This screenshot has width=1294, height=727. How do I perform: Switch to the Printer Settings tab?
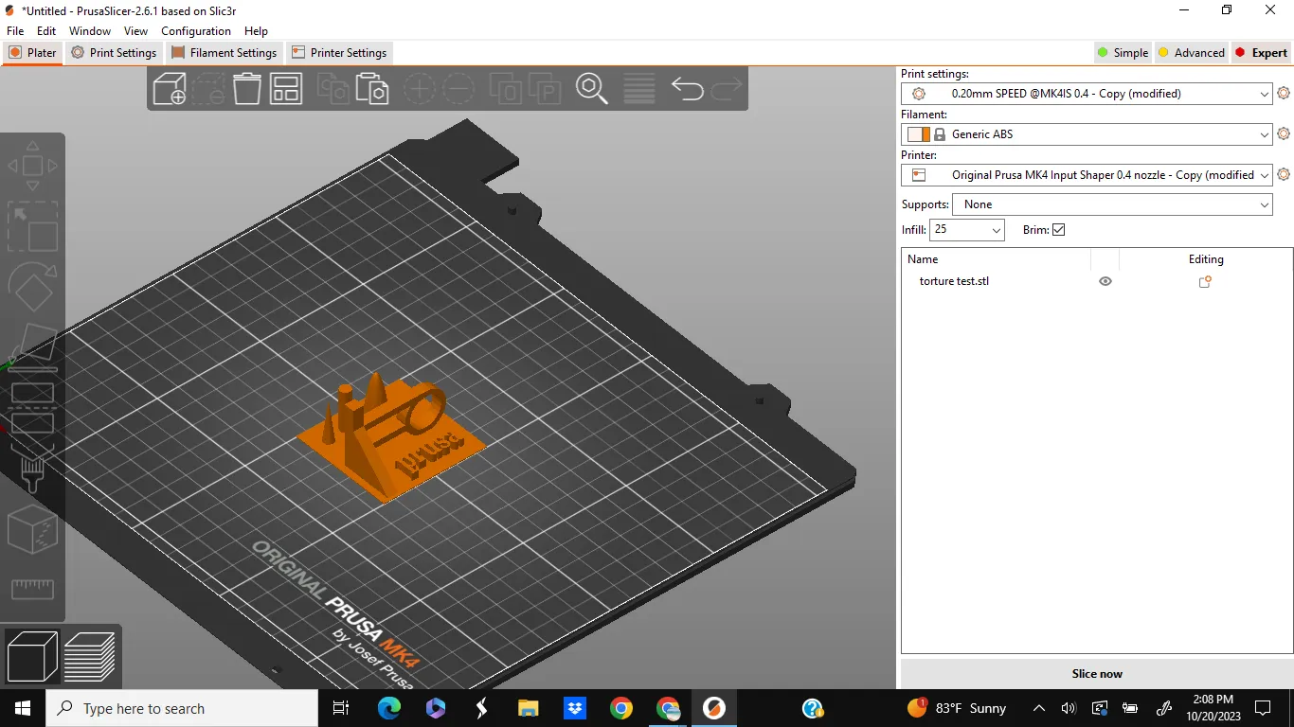coord(339,52)
